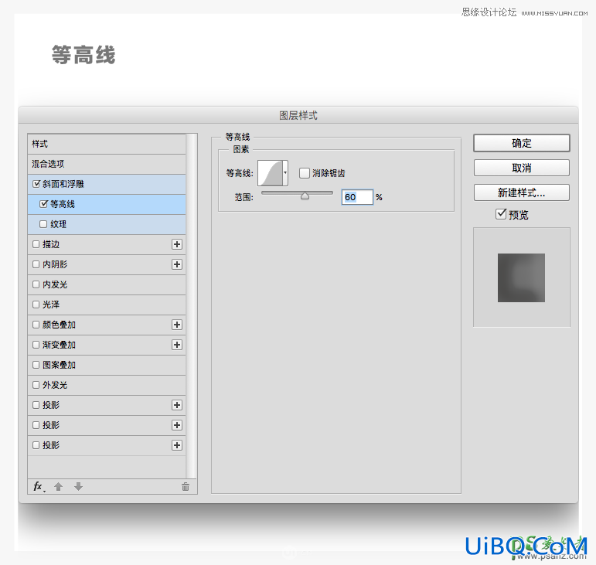Click the style preview thumbnail
Image resolution: width=596 pixels, height=565 pixels.
point(521,277)
